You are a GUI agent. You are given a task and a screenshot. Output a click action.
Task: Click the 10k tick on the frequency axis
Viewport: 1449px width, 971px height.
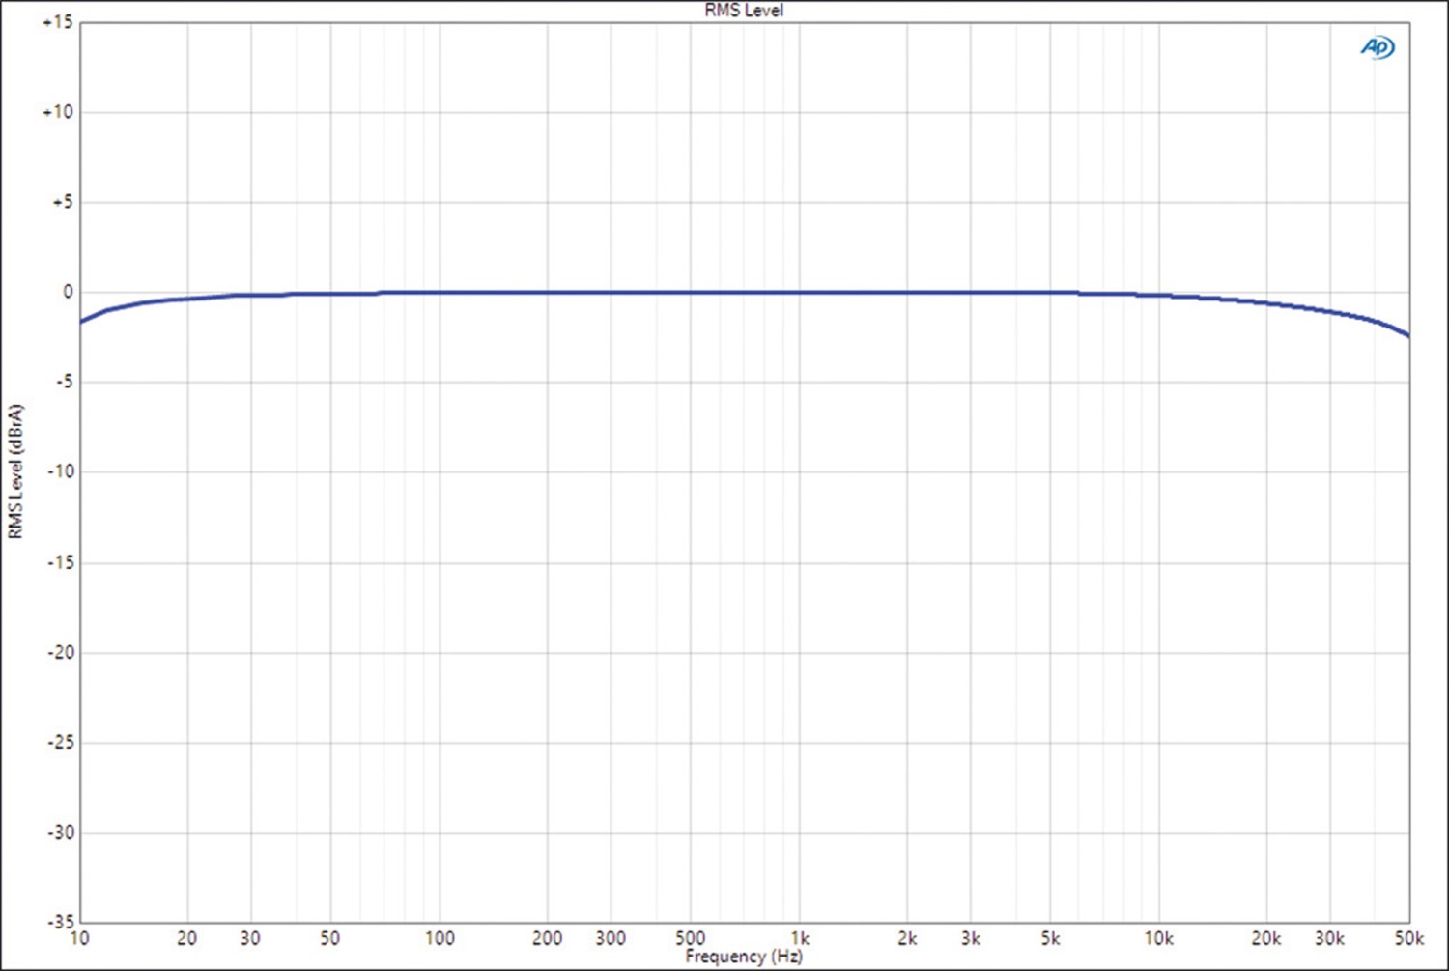tap(1158, 938)
